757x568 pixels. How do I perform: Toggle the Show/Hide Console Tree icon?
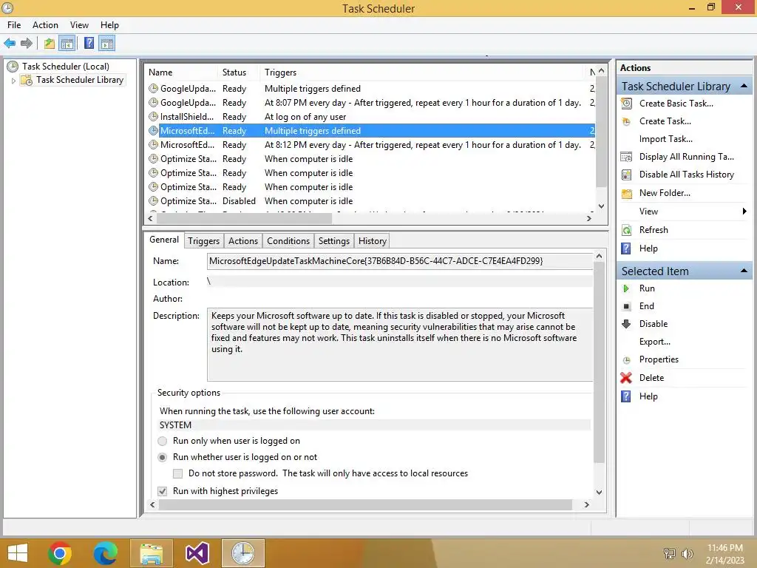(x=67, y=44)
